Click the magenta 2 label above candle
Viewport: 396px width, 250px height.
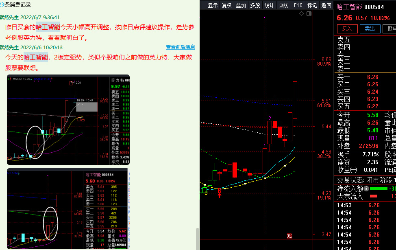tap(270, 118)
